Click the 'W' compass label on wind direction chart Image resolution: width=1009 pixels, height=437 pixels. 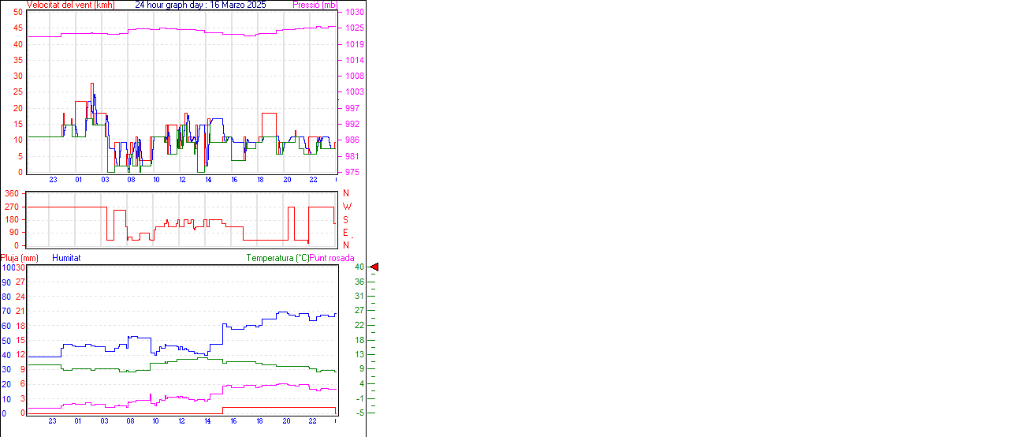pos(347,207)
